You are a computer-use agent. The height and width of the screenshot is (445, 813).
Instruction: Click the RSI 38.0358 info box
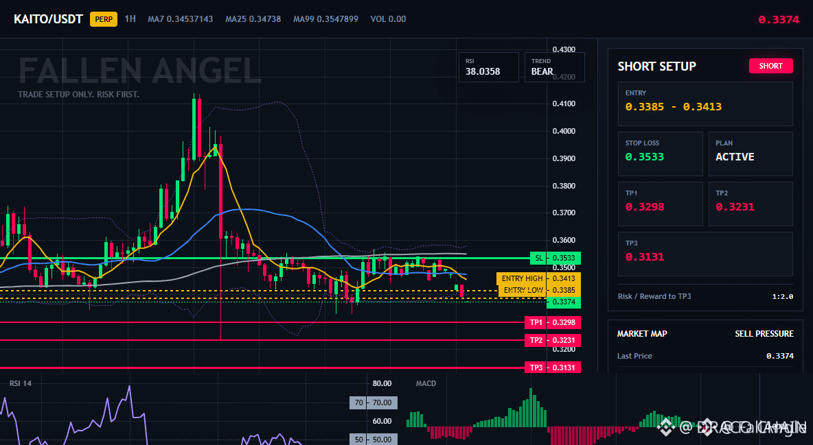click(488, 67)
